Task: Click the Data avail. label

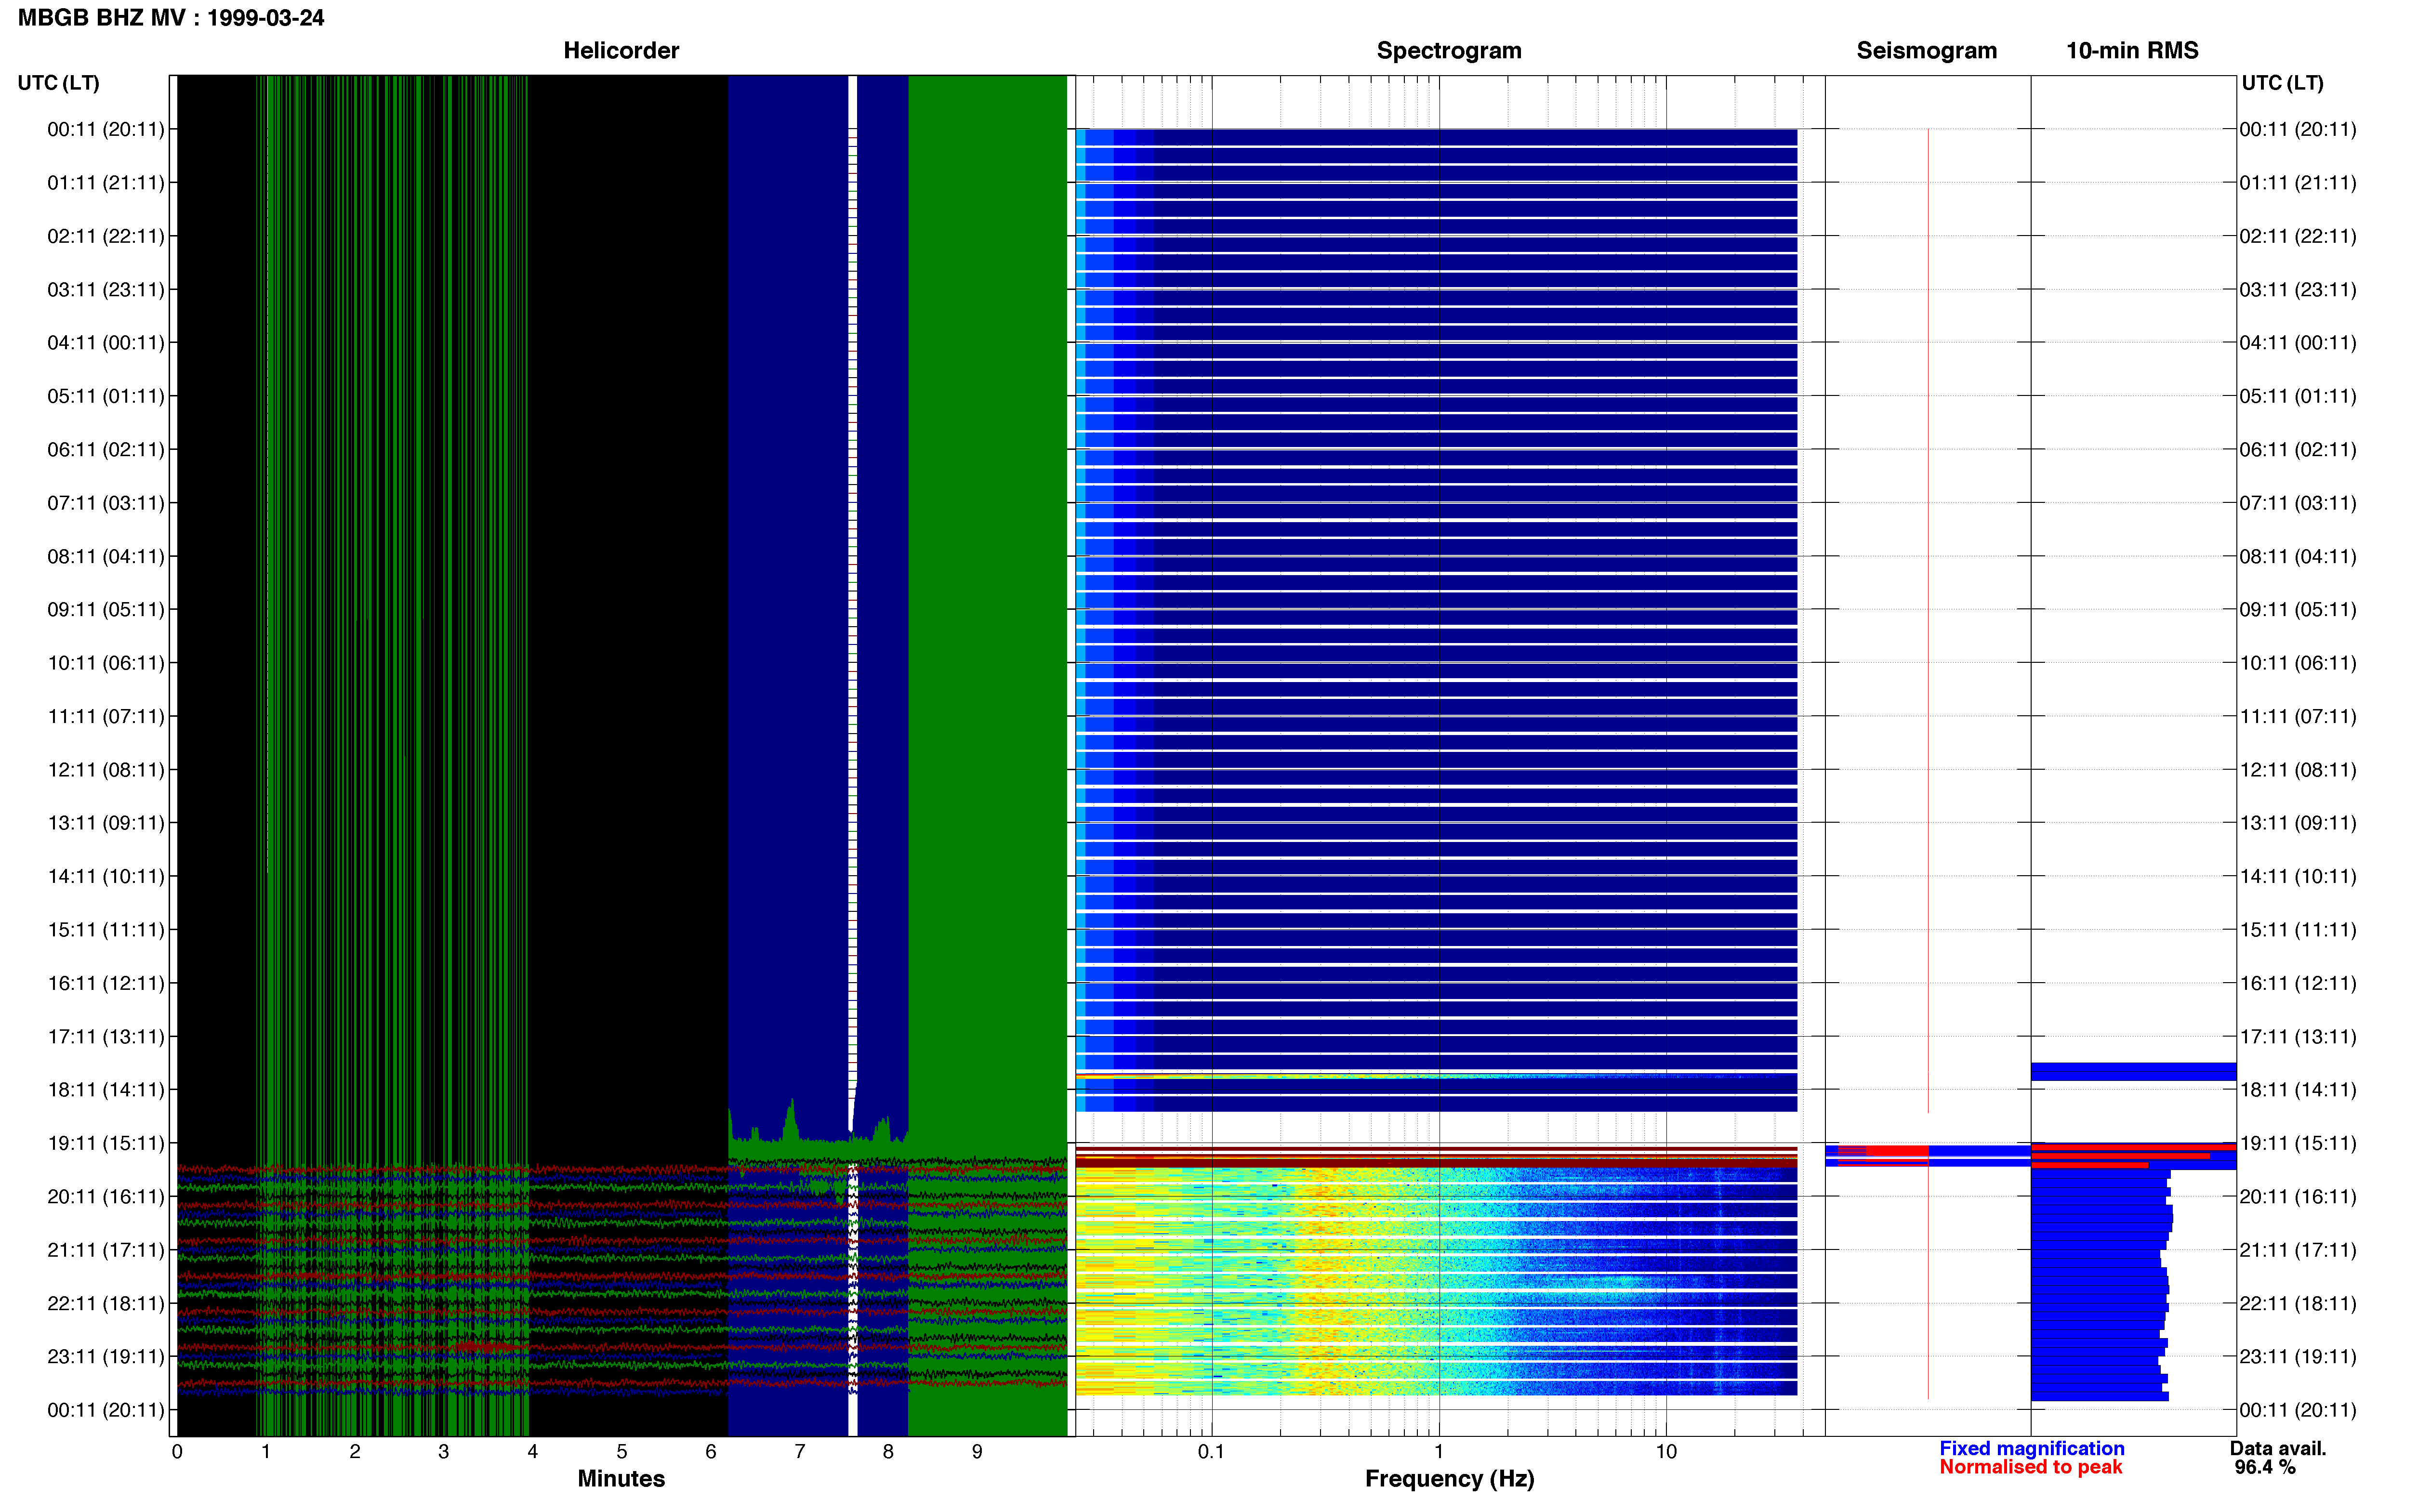Action: click(x=2278, y=1449)
